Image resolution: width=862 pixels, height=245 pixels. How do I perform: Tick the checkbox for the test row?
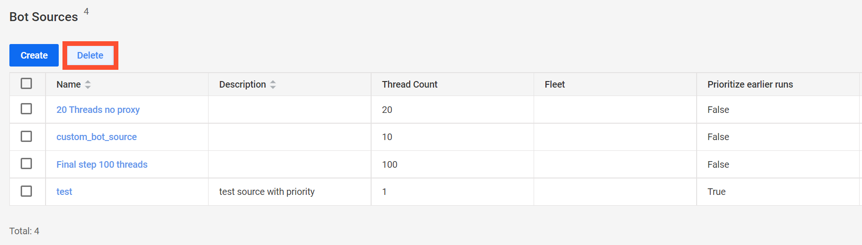(26, 191)
